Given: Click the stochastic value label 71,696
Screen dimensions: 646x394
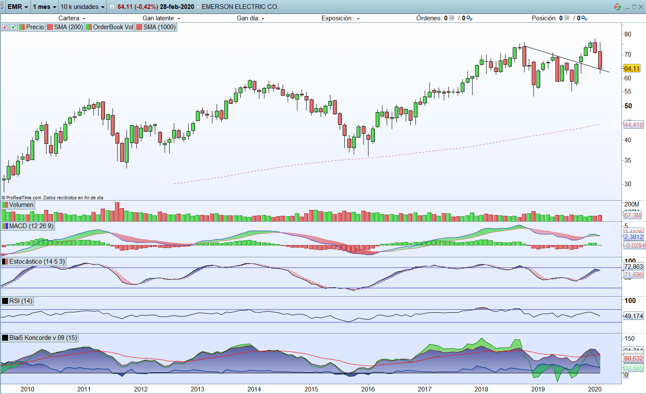Looking at the screenshot, I should click(x=634, y=275).
